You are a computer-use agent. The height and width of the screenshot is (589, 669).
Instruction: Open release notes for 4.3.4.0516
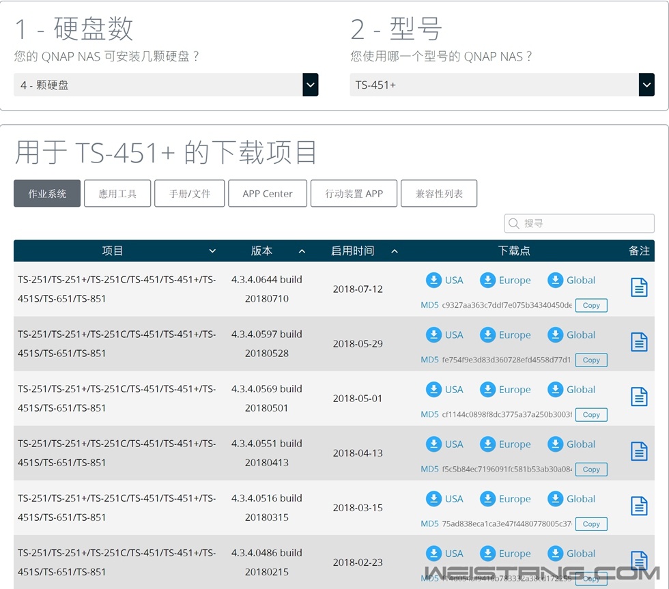click(639, 506)
